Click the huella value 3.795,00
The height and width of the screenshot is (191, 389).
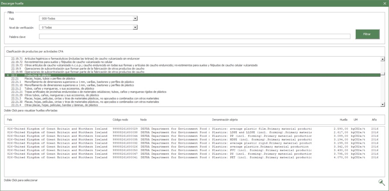tap(341, 154)
